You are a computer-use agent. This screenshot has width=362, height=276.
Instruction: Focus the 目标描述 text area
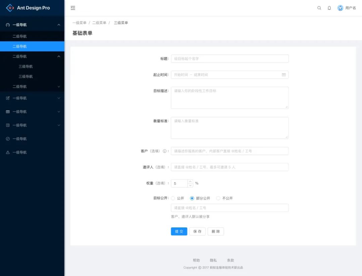click(230, 98)
